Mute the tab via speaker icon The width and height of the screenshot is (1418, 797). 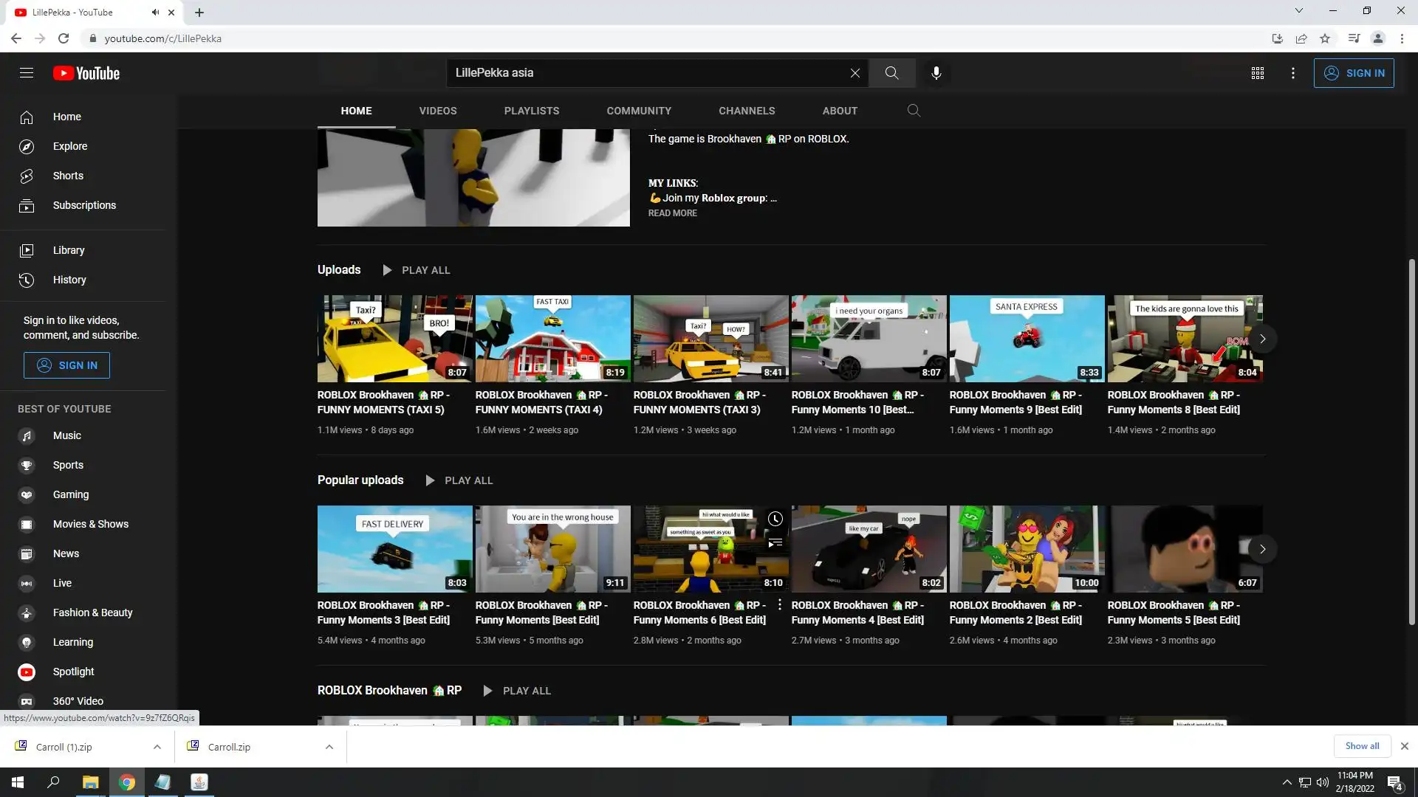(x=155, y=13)
